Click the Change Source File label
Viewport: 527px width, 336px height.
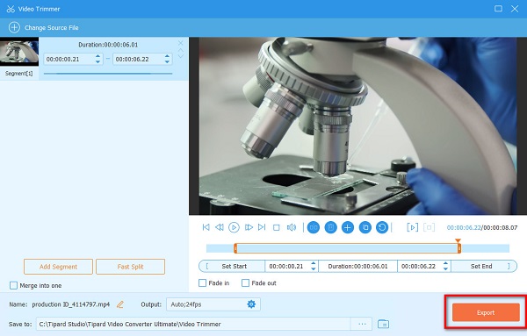pos(52,27)
